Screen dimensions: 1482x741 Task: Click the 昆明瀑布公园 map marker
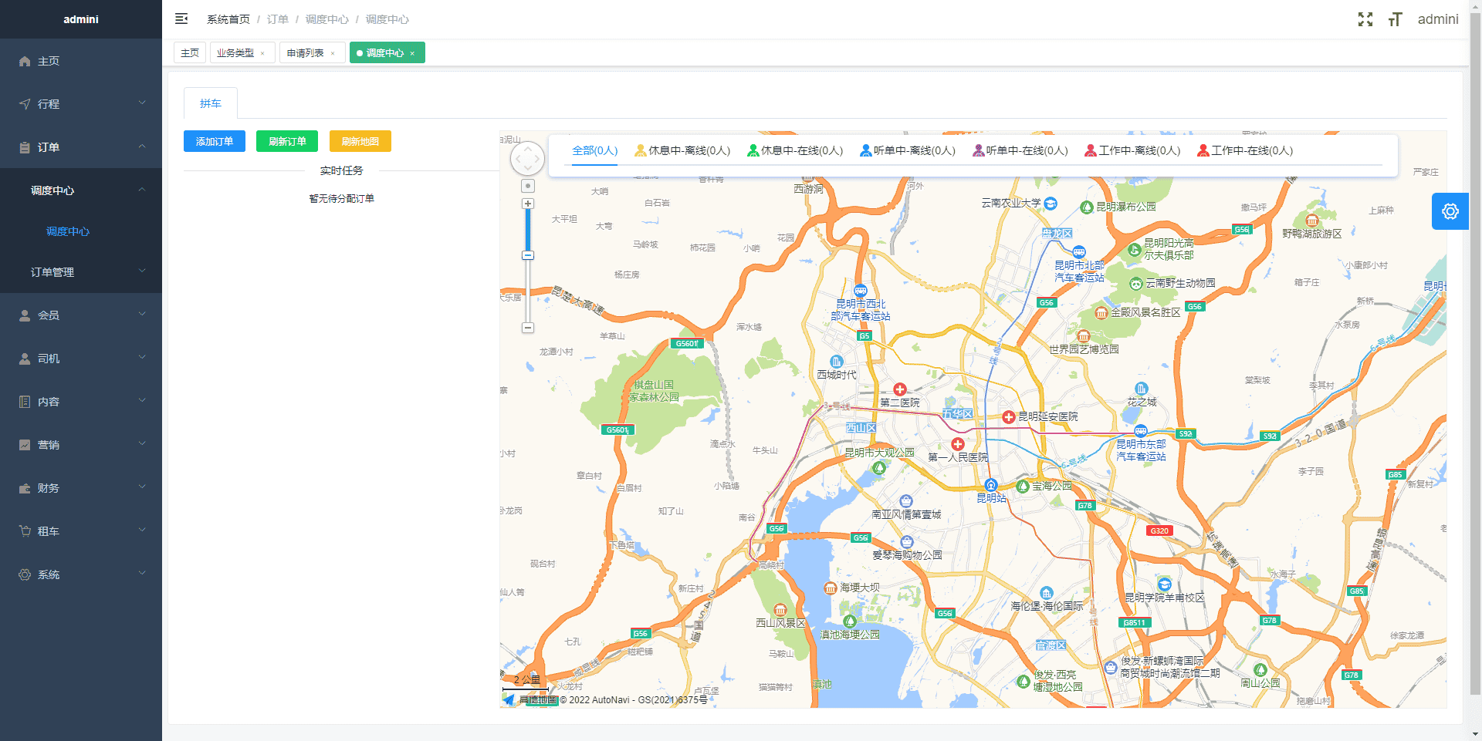coord(1087,207)
